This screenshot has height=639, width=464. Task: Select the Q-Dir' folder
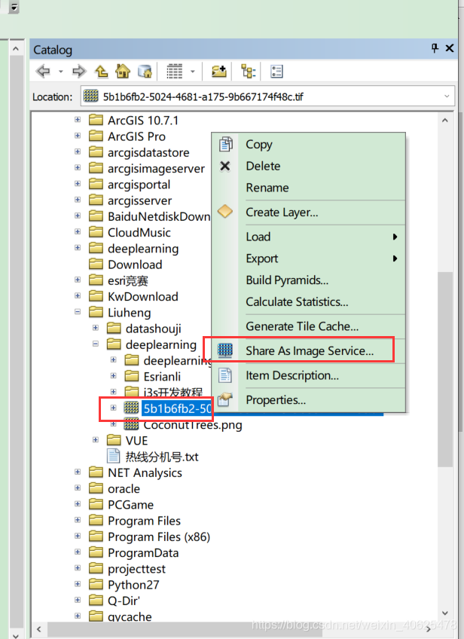coord(124,601)
